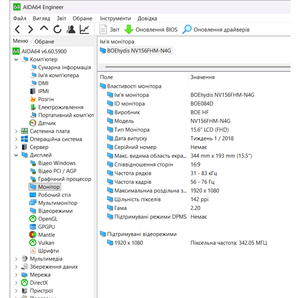Select the Датчик (sensors) item icon

pyautogui.click(x=33, y=123)
